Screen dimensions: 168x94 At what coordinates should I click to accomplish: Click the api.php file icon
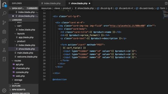tap(14, 64)
